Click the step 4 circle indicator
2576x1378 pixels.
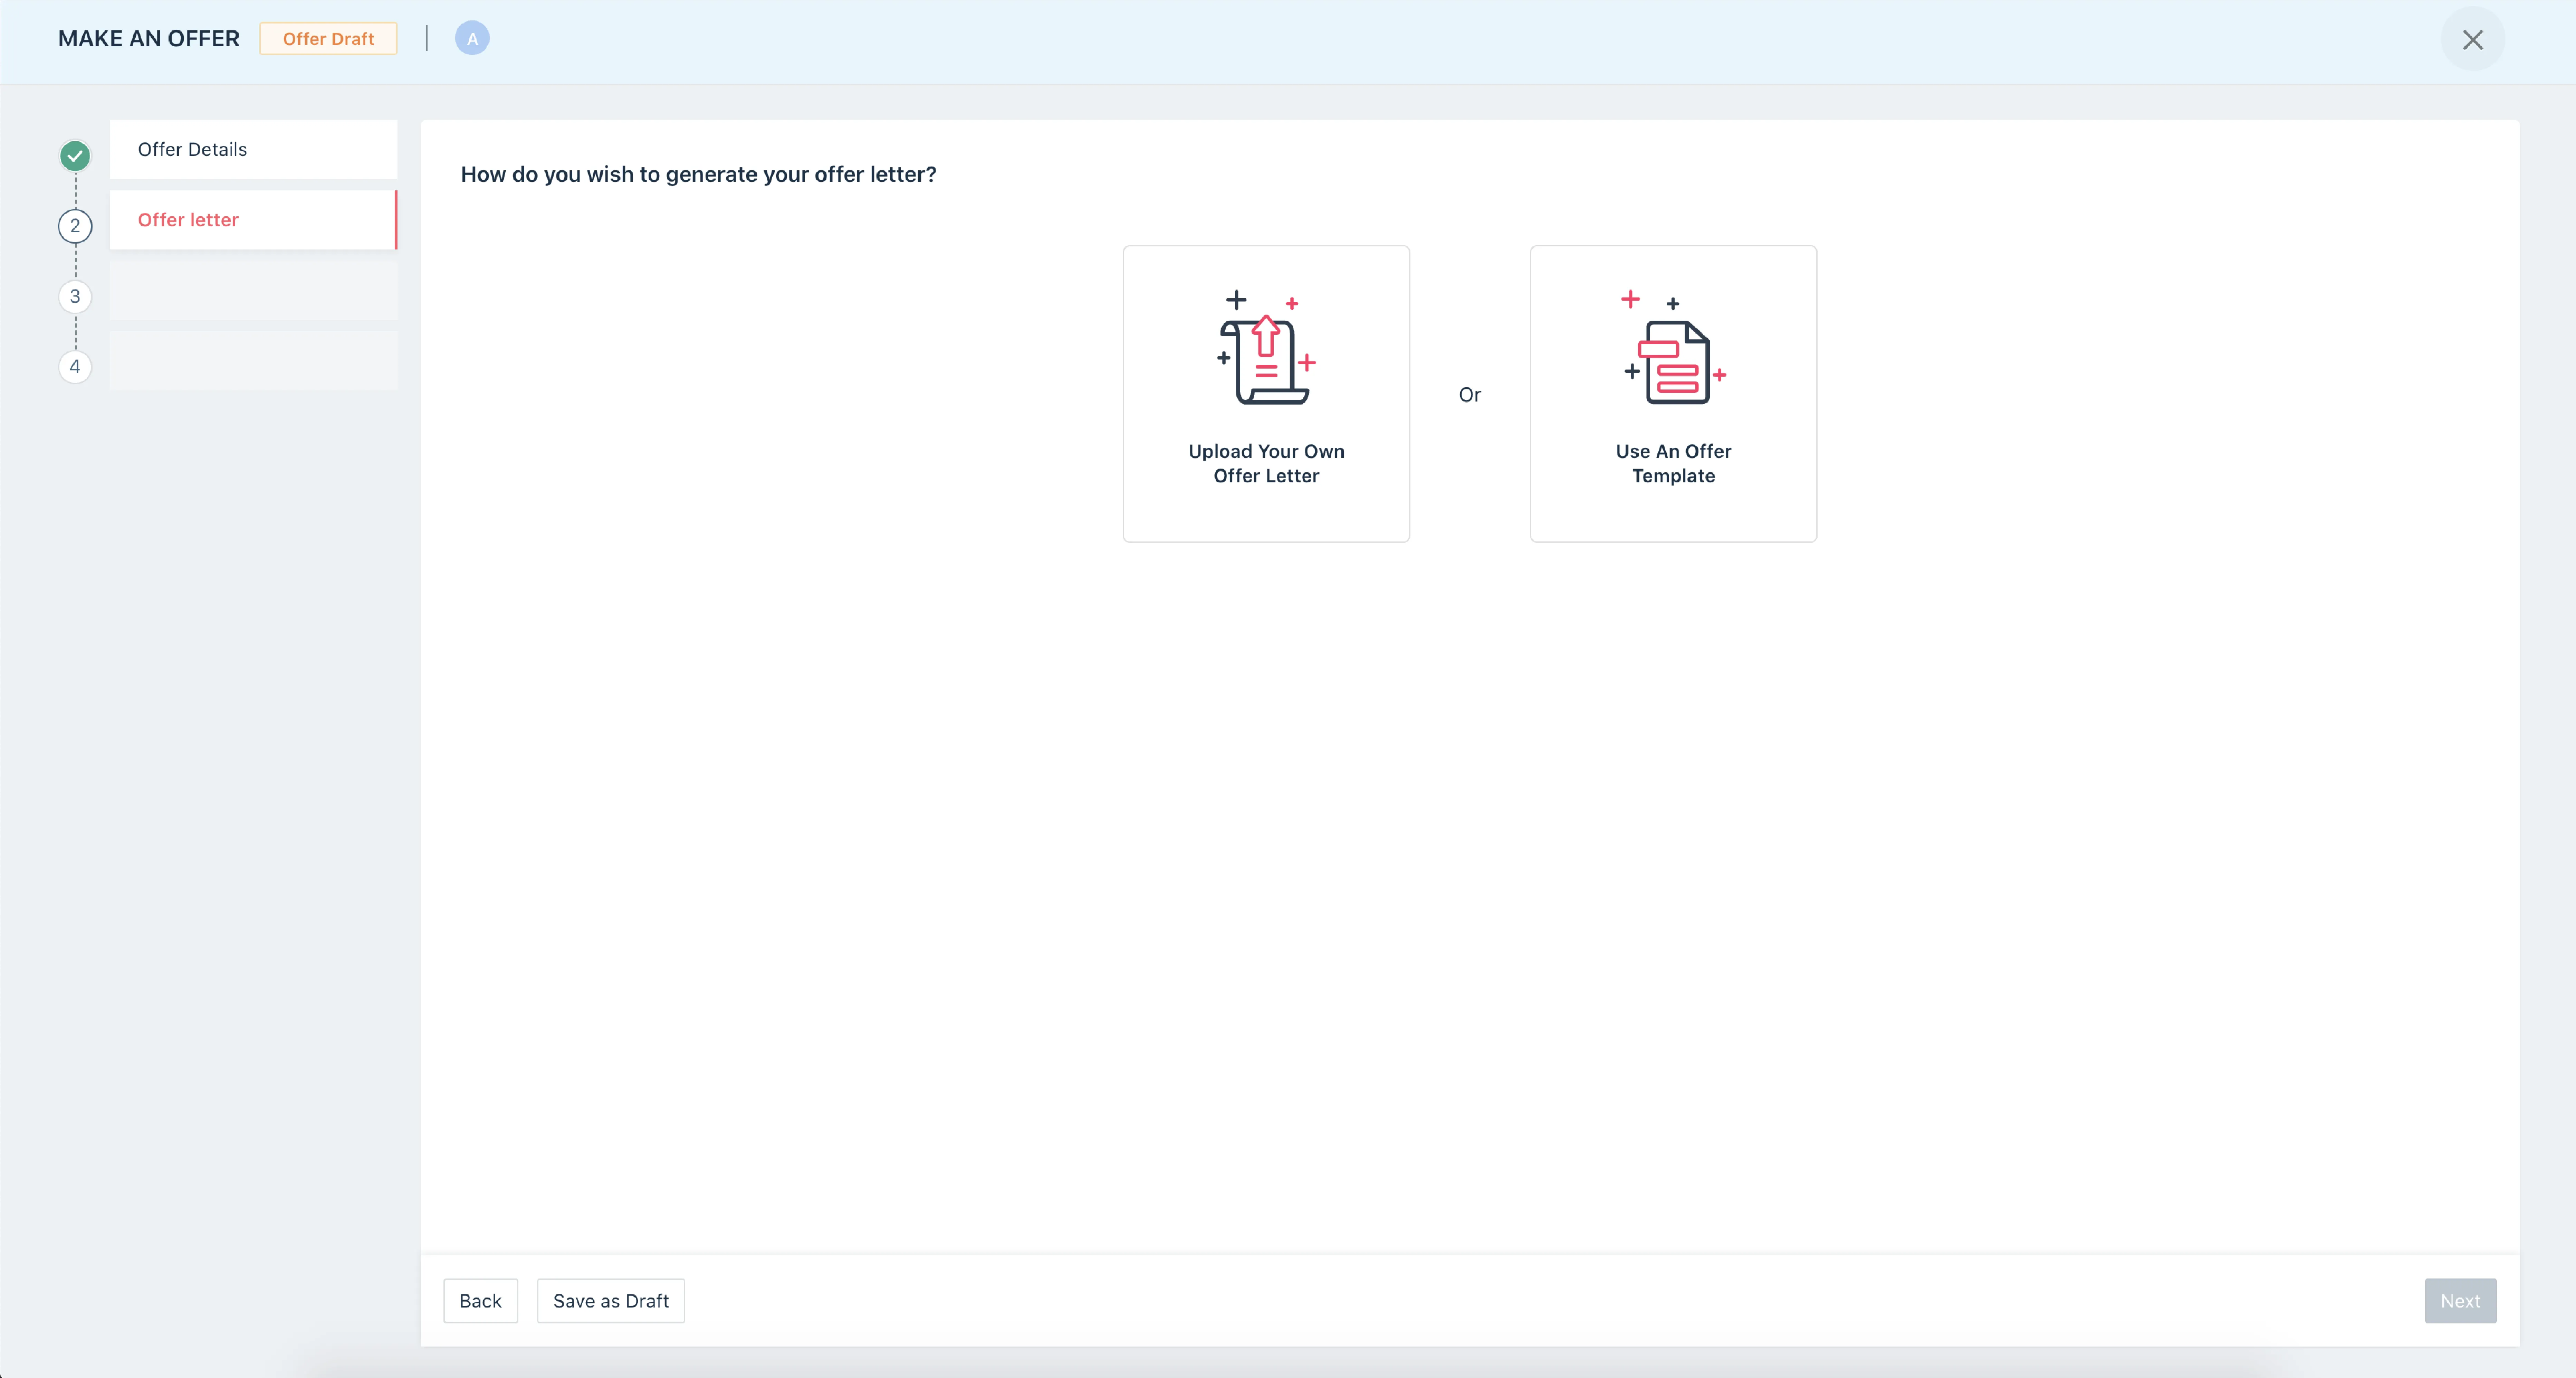pyautogui.click(x=75, y=366)
